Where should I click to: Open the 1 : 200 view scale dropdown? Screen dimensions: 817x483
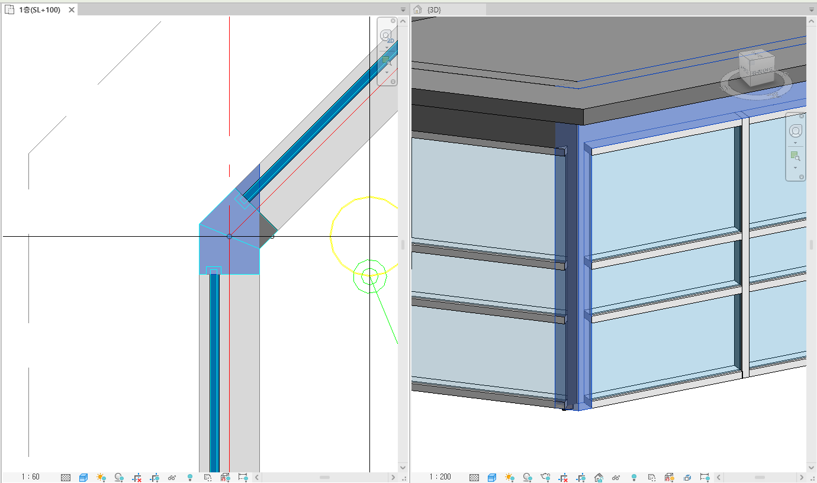[x=440, y=477]
